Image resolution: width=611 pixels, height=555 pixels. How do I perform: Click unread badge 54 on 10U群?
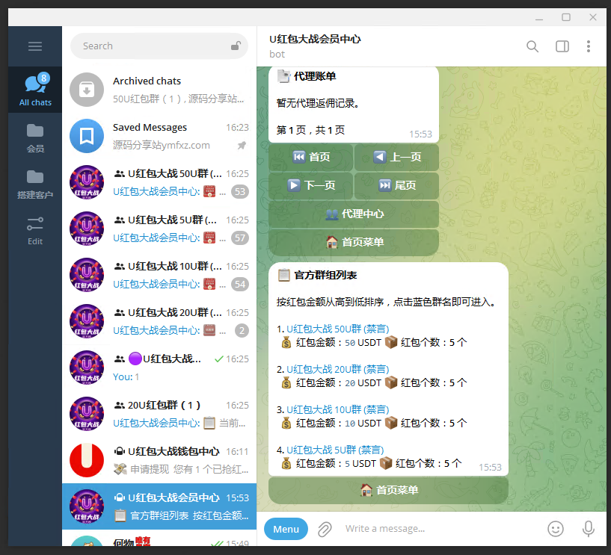[240, 284]
